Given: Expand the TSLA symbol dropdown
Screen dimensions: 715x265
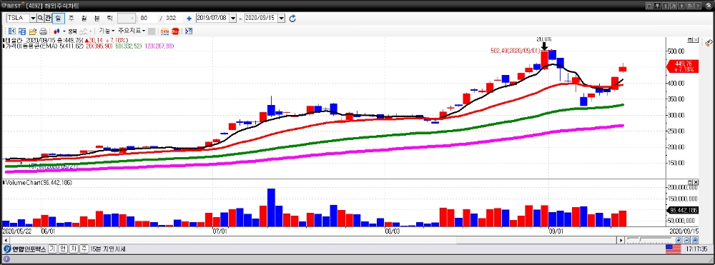Looking at the screenshot, I should (33, 18).
